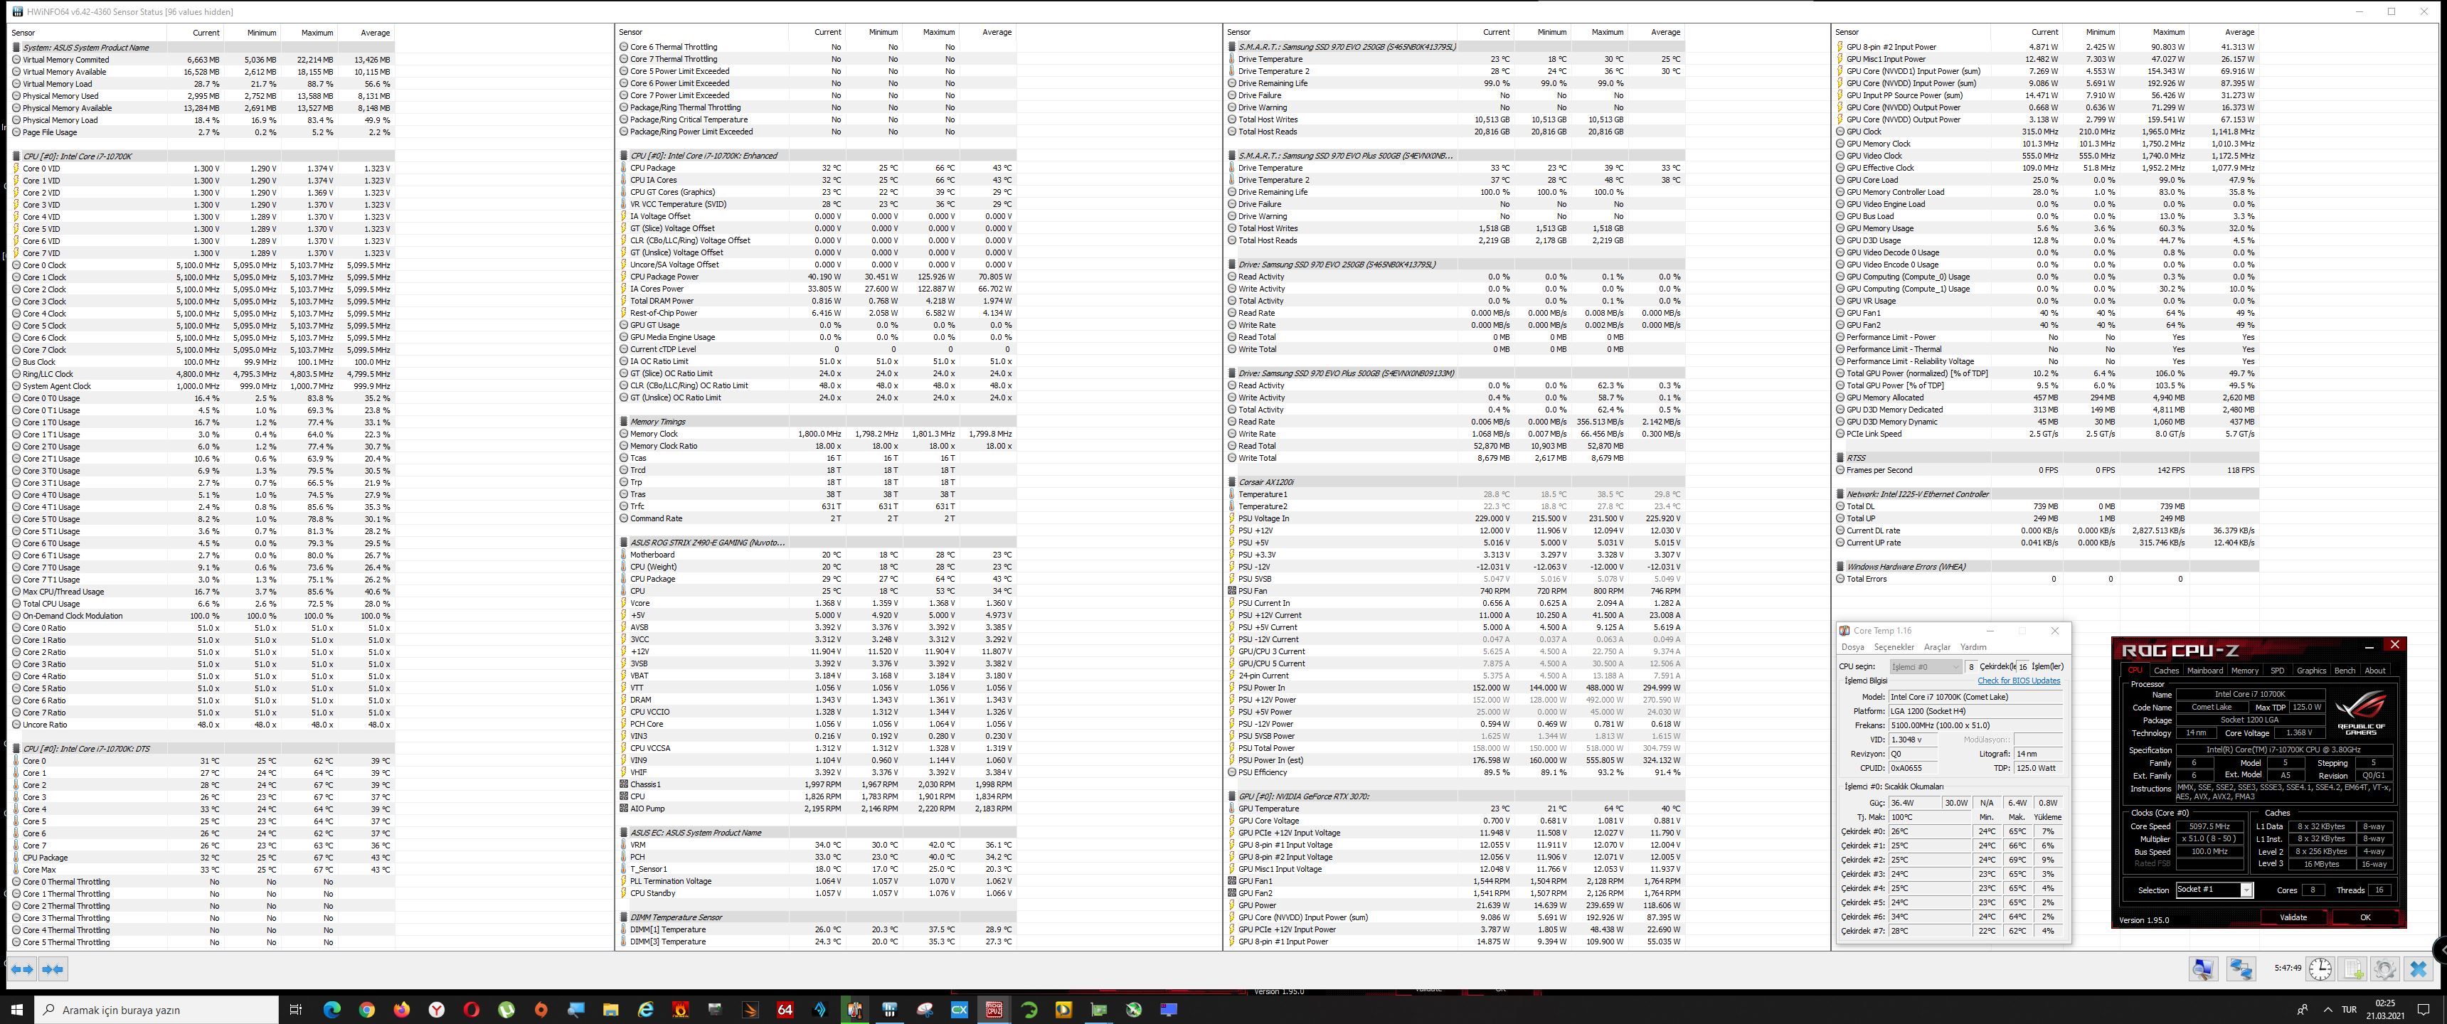Open Seçenekler menu in Core Temp
2447x1024 pixels.
[x=1894, y=647]
